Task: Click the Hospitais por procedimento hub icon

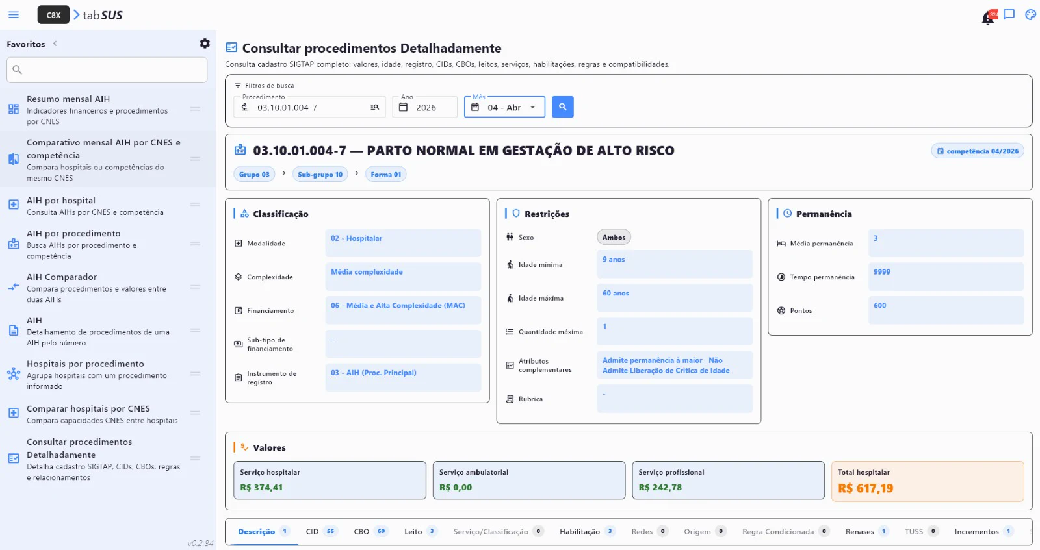Action: [x=14, y=374]
